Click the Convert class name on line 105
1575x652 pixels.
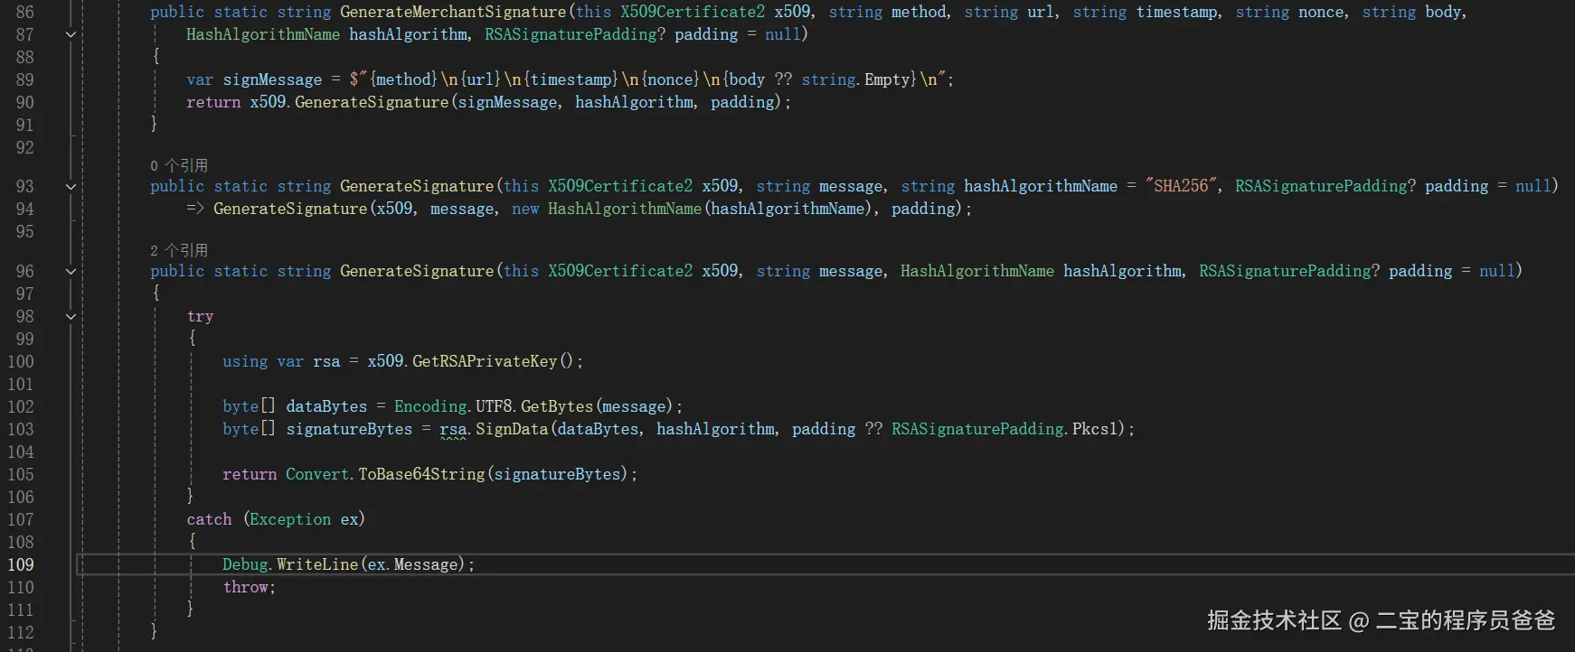[x=317, y=474]
